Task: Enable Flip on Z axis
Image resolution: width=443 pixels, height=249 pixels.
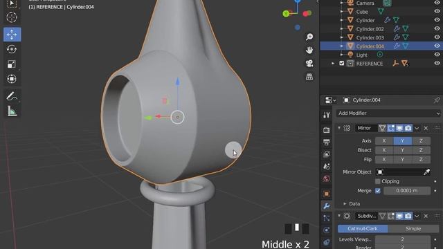Action: pyautogui.click(x=422, y=160)
